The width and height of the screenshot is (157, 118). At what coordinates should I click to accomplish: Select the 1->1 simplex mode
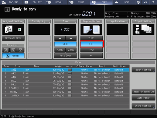click(91, 56)
